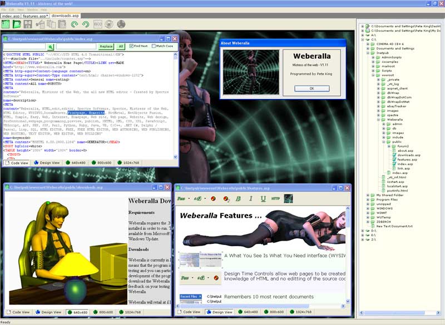Enable the Match Case checkbox
This screenshot has width=445, height=325.
pos(154,46)
